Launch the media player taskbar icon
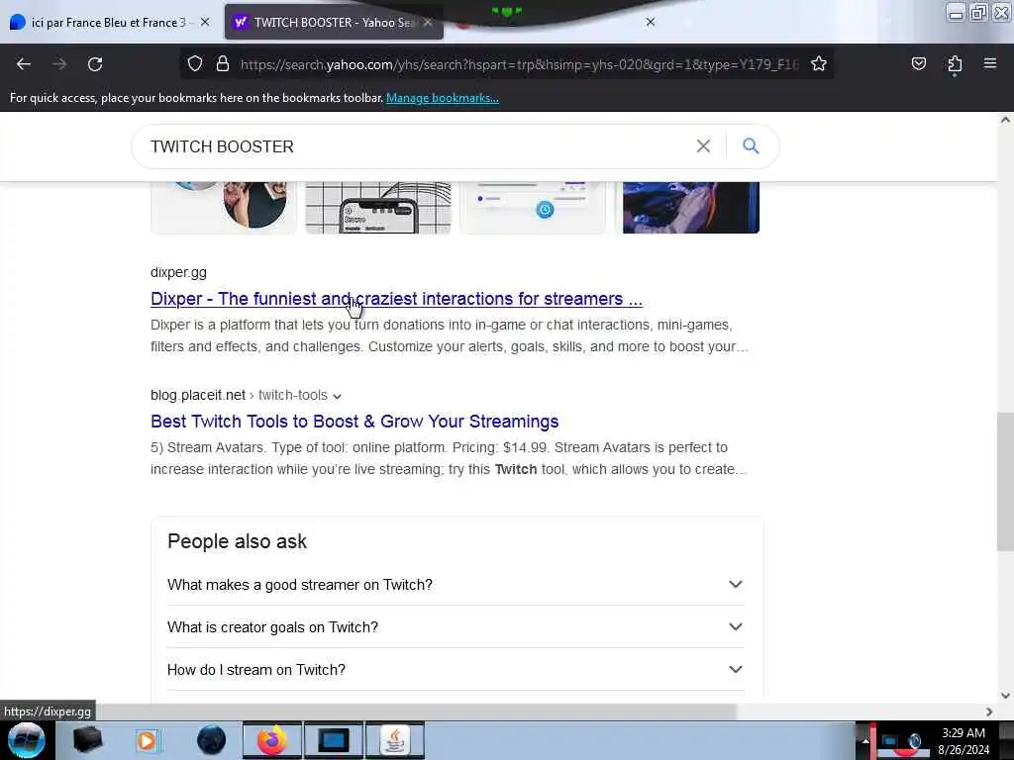This screenshot has width=1014, height=760. tap(148, 740)
